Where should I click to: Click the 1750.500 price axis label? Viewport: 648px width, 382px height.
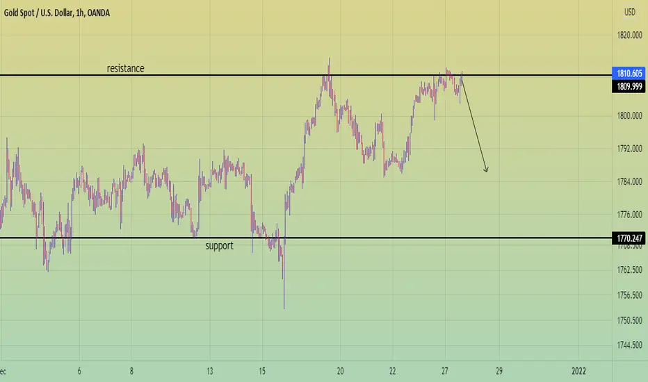pyautogui.click(x=629, y=320)
